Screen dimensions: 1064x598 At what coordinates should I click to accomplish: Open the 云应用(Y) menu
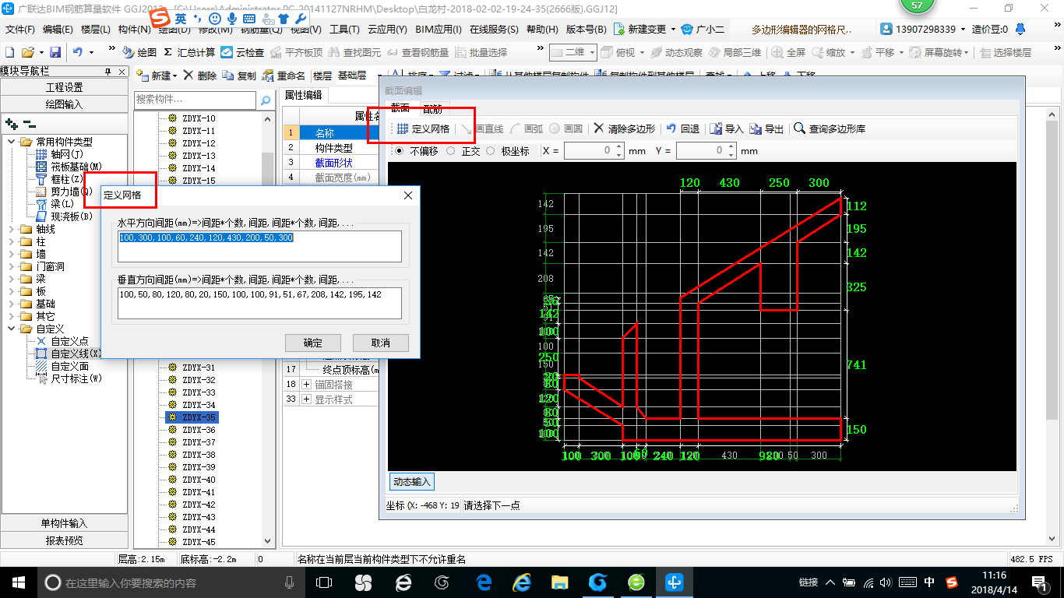387,30
